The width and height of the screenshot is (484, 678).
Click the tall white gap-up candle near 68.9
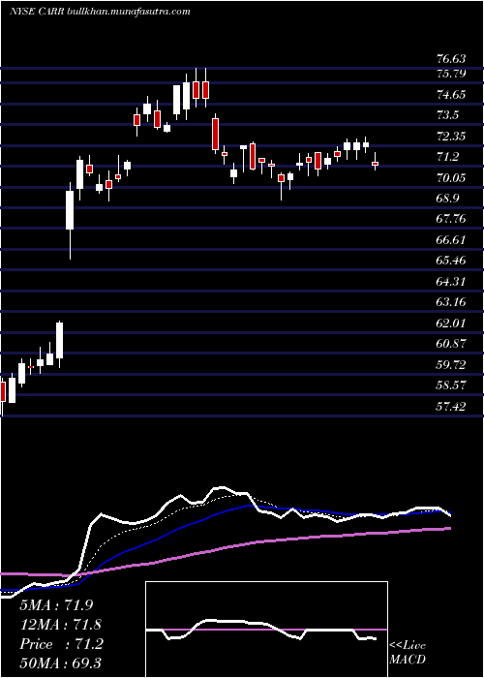click(70, 210)
